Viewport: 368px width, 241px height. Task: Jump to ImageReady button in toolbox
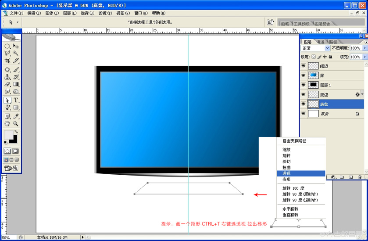tap(11, 168)
